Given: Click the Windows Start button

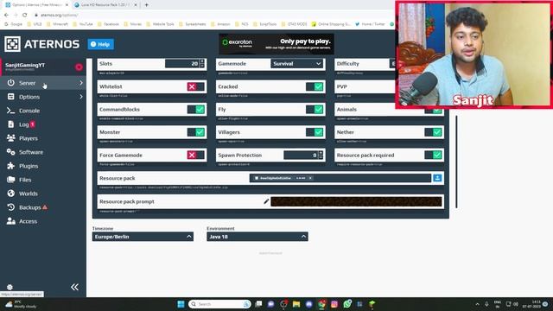Looking at the screenshot, I should click(181, 304).
